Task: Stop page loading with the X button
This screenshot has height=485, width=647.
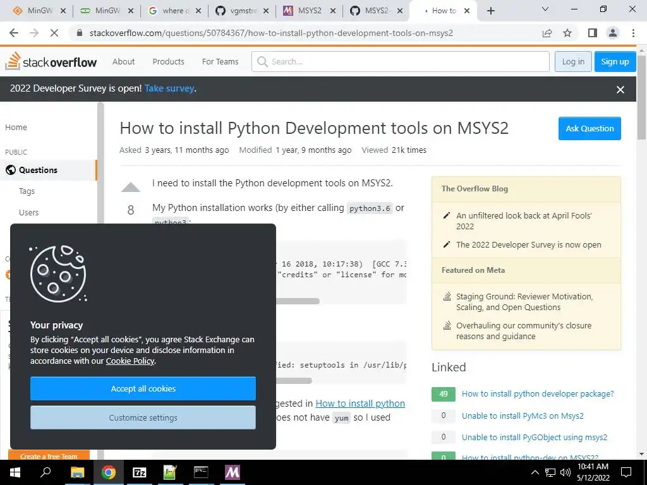Action: coord(54,33)
